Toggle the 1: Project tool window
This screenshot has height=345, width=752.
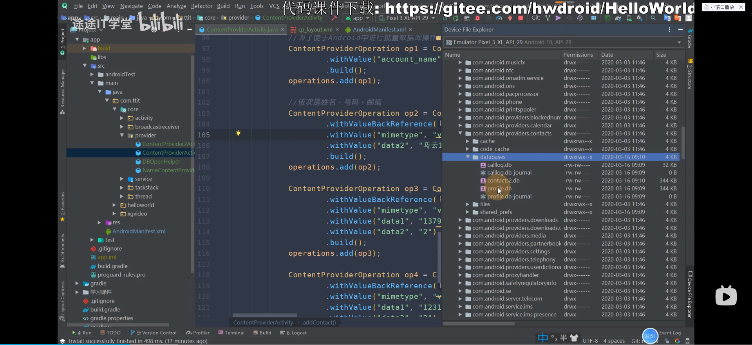point(62,42)
